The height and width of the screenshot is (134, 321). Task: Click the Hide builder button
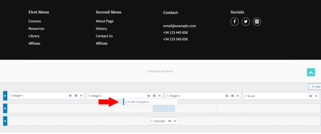pyautogui.click(x=315, y=86)
